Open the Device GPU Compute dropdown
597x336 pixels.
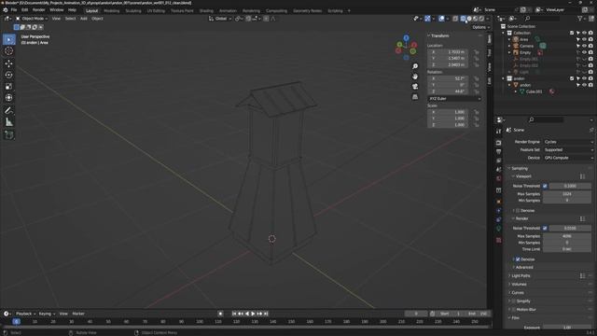click(x=568, y=158)
